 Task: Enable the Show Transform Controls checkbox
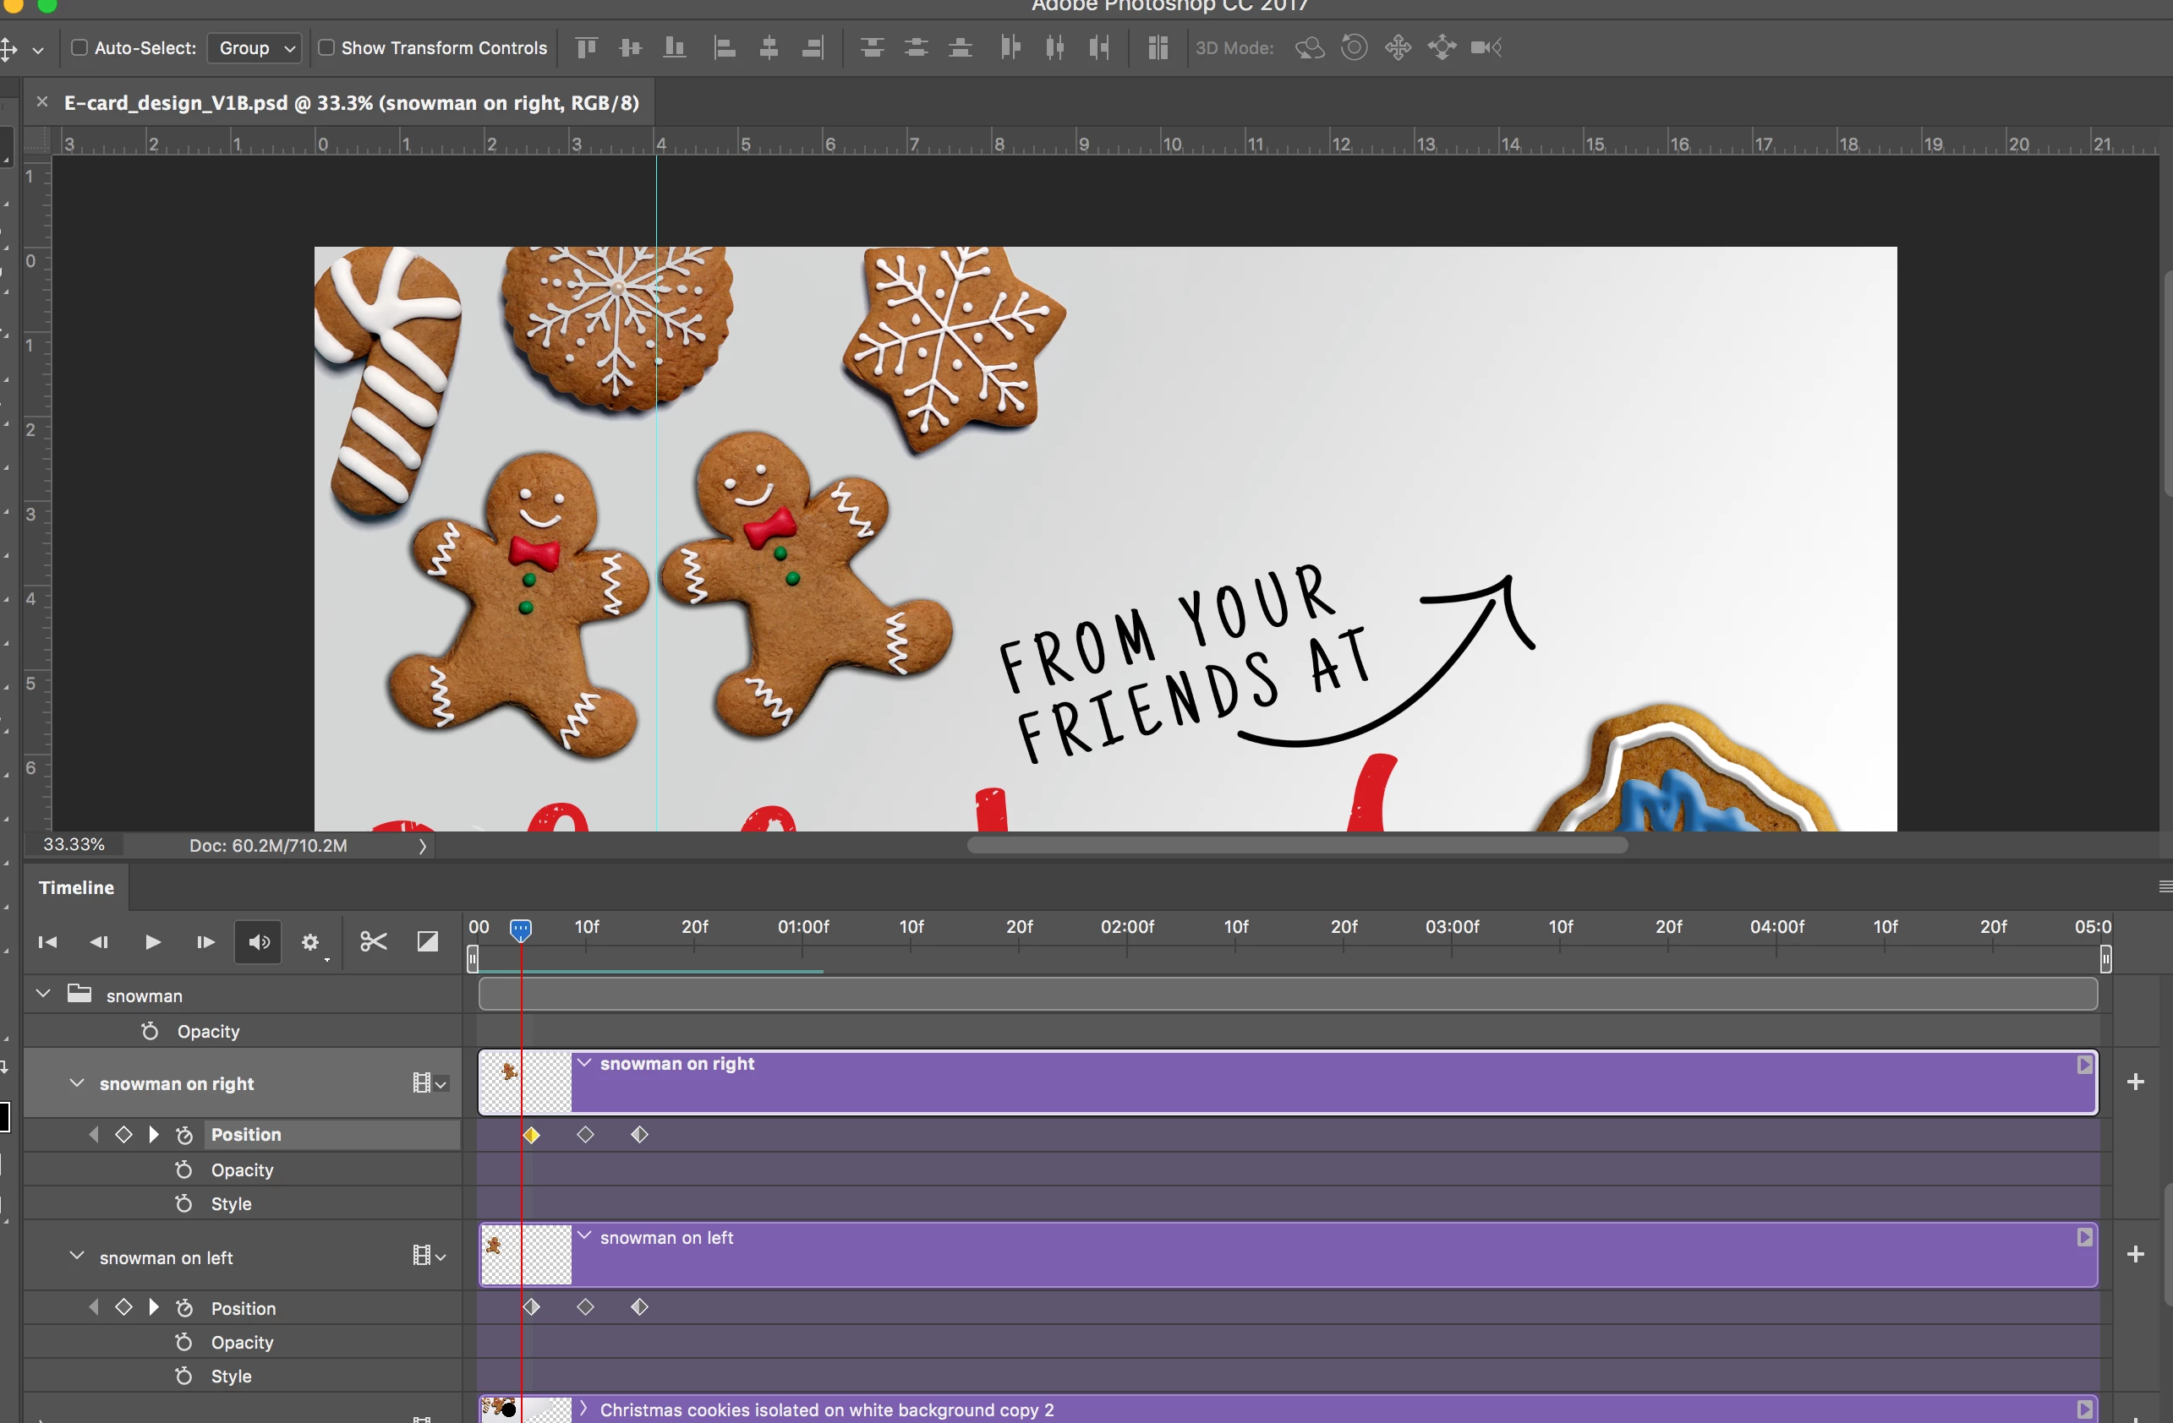[x=326, y=47]
